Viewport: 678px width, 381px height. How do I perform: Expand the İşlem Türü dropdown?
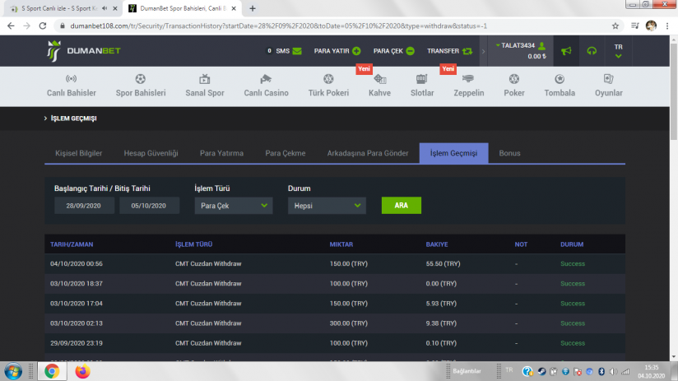click(234, 206)
